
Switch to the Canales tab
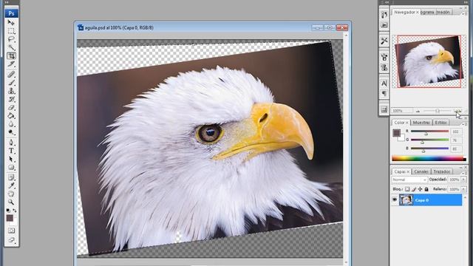pos(421,171)
